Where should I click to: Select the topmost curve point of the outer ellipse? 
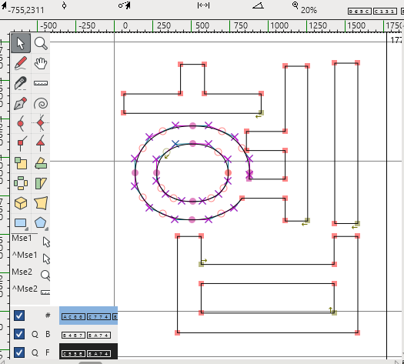point(192,125)
